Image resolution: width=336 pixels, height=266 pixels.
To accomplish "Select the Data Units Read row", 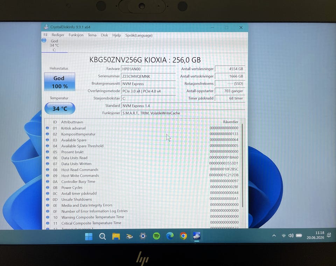I will [142, 158].
